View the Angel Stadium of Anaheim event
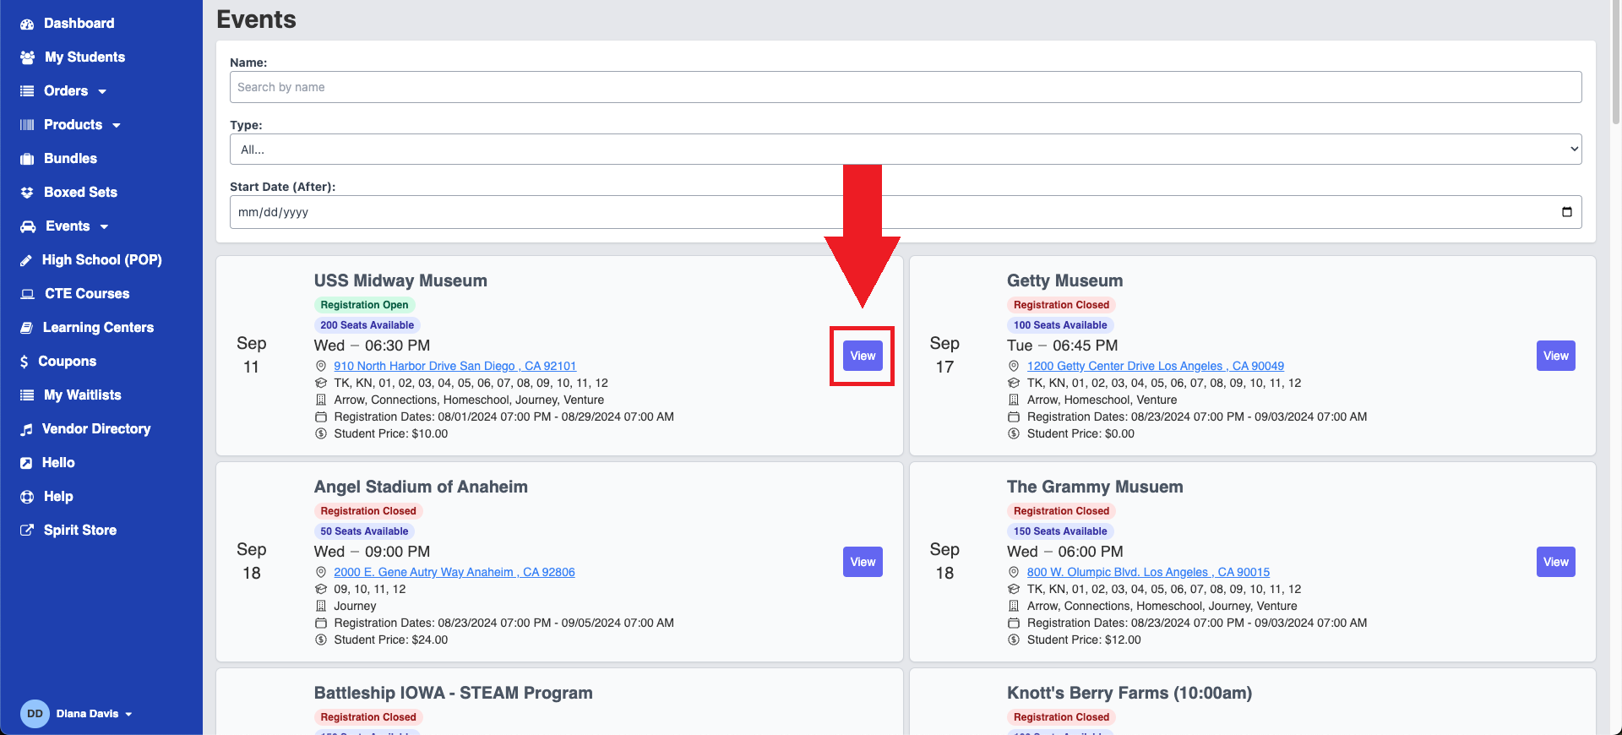 point(863,562)
